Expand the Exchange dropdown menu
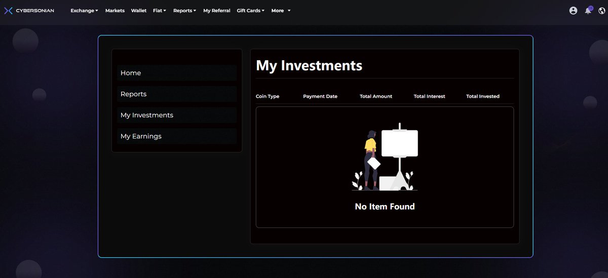 [84, 11]
